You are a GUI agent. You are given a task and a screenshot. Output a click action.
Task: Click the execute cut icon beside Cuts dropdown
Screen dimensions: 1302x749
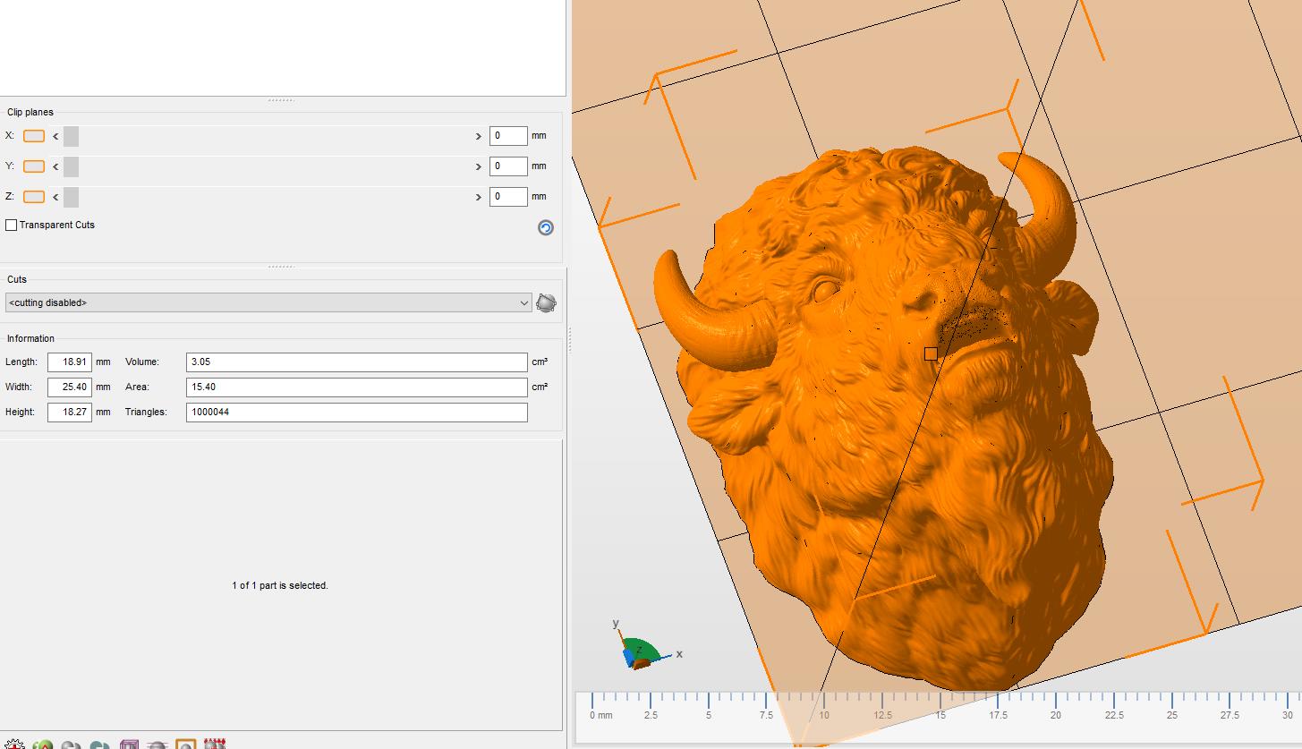coord(546,303)
